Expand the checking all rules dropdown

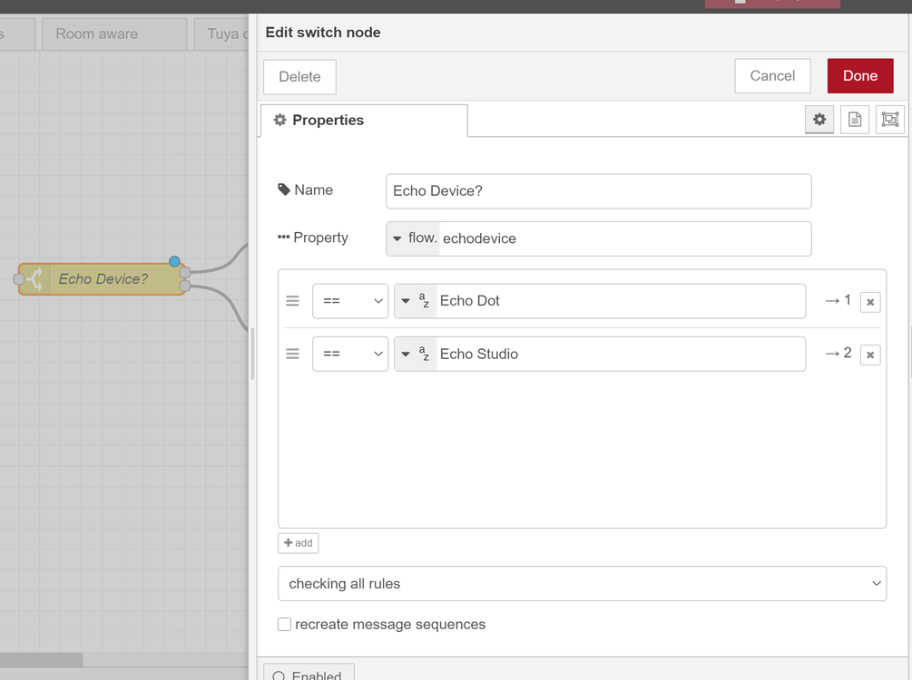pyautogui.click(x=582, y=584)
